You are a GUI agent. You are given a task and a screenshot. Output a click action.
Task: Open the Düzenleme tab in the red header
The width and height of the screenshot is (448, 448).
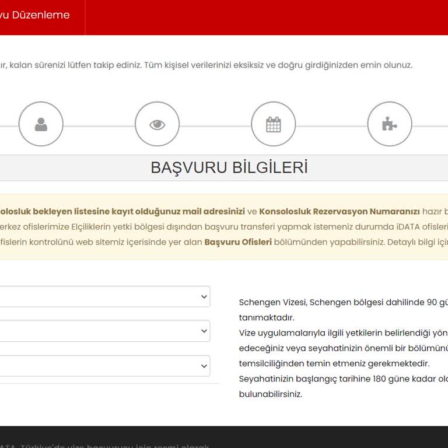click(x=35, y=15)
